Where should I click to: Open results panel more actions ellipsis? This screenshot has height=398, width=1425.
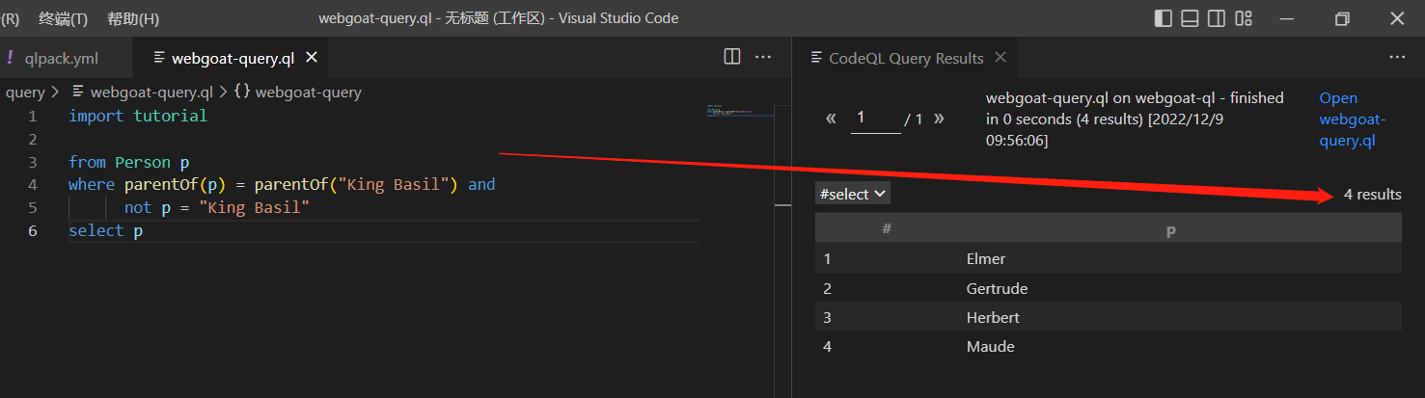(x=1397, y=57)
